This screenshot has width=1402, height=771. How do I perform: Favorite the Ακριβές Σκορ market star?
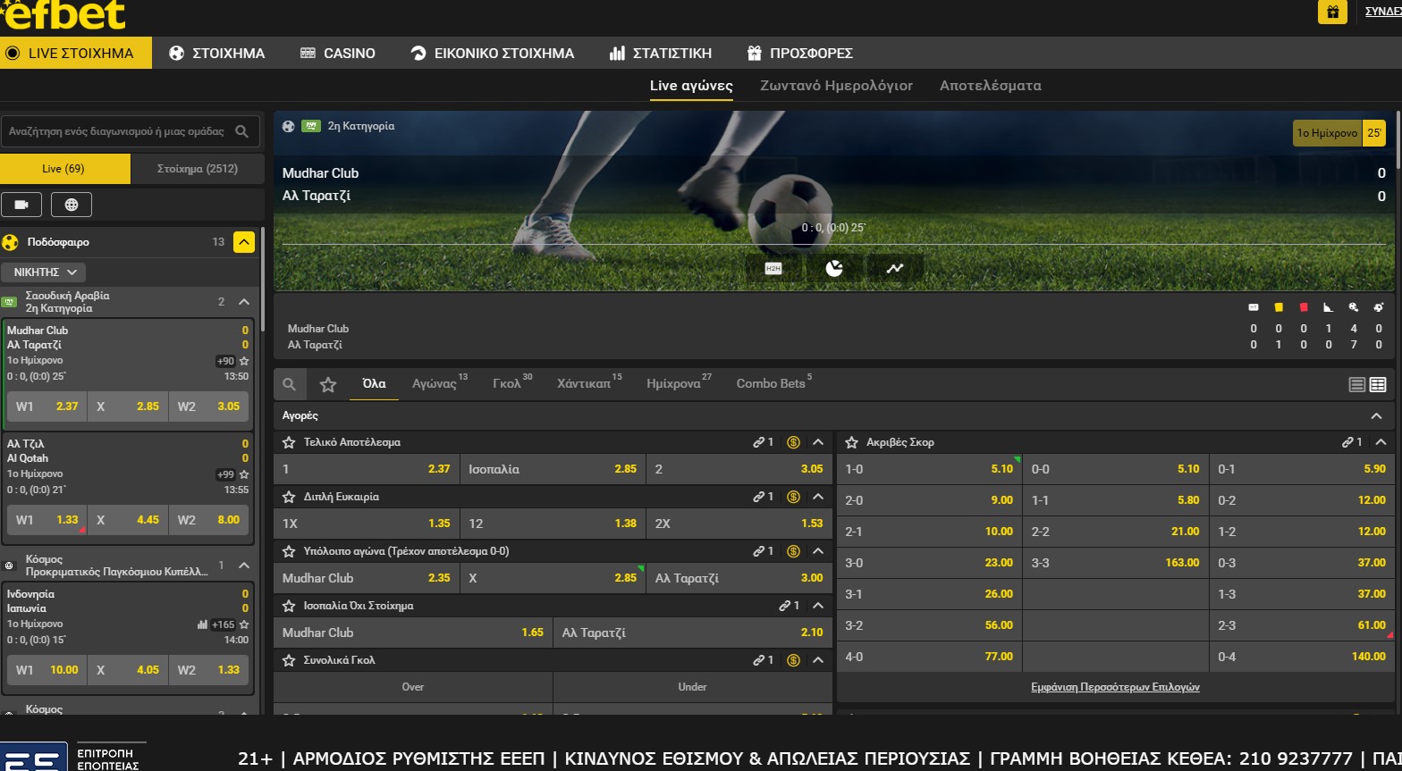coord(851,442)
